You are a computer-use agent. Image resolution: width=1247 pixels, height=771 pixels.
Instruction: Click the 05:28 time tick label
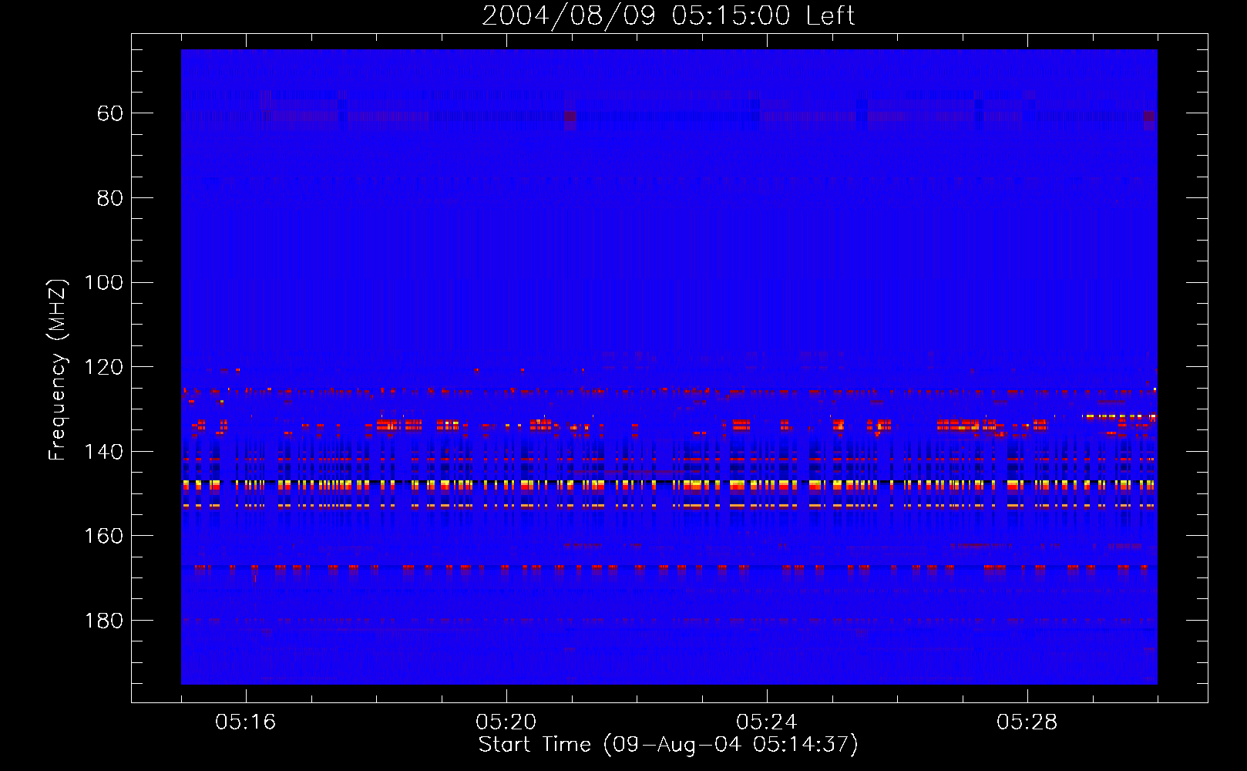pyautogui.click(x=1027, y=722)
